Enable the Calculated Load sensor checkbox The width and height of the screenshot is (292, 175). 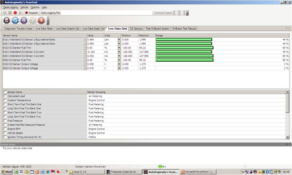(x=5, y=96)
